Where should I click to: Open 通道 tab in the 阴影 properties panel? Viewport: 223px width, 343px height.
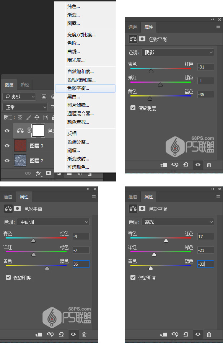[133, 27]
